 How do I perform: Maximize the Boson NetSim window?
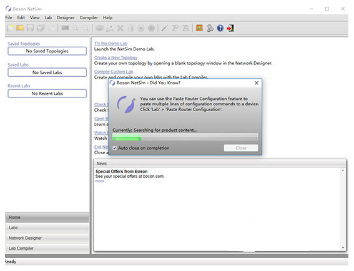pos(327,9)
